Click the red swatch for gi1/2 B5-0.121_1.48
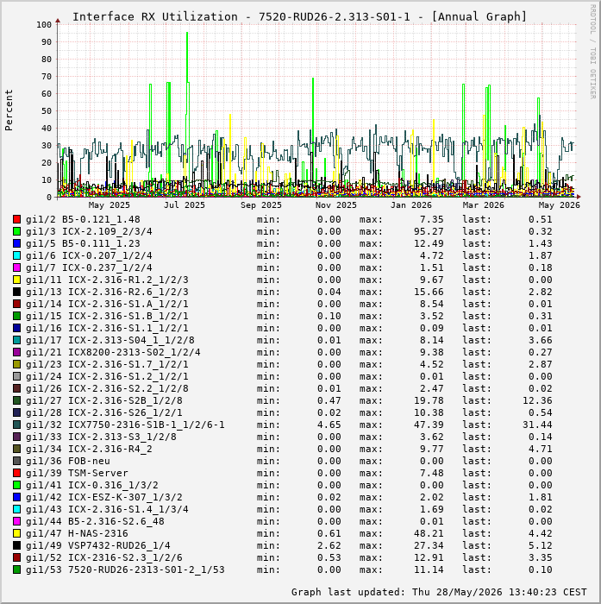Viewport: 601px width, 604px height. coord(16,219)
